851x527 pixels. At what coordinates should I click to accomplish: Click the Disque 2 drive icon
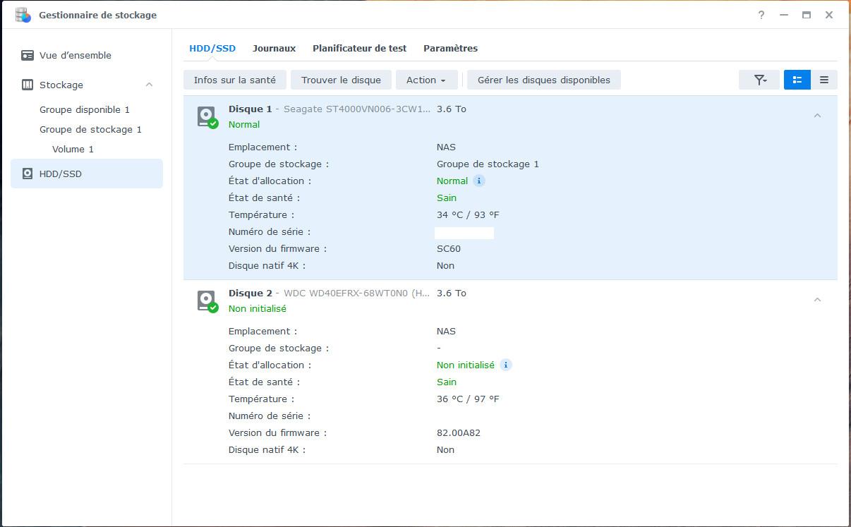pyautogui.click(x=207, y=301)
